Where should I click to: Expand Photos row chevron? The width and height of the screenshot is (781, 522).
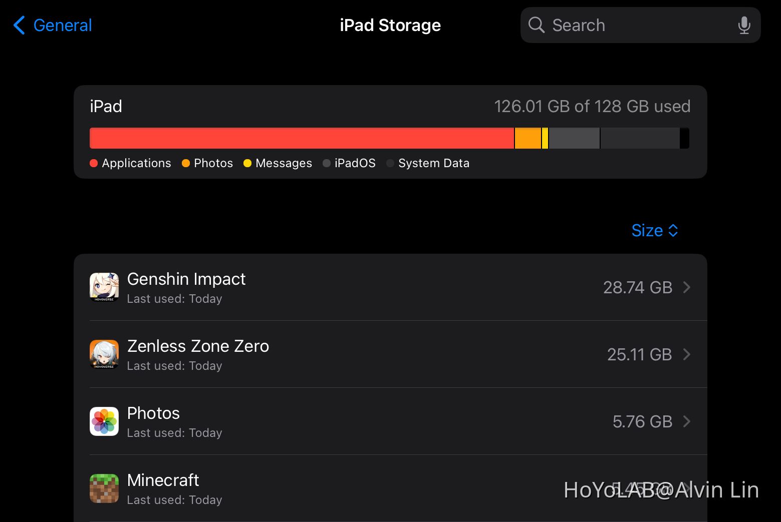tap(687, 421)
